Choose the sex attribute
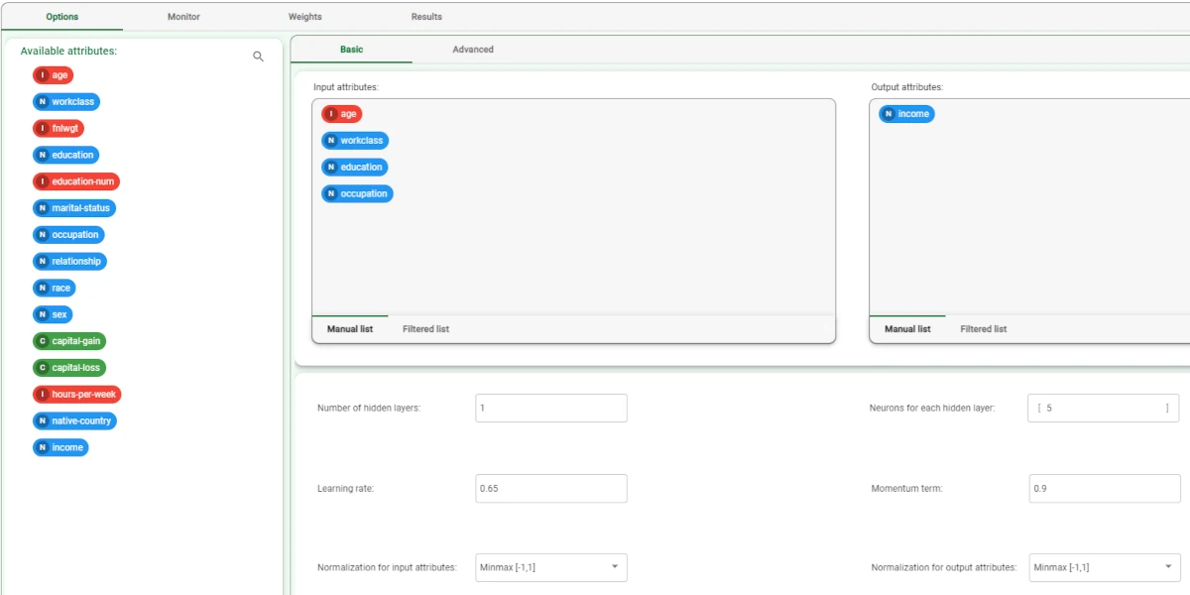The height and width of the screenshot is (595, 1190). 53,314
